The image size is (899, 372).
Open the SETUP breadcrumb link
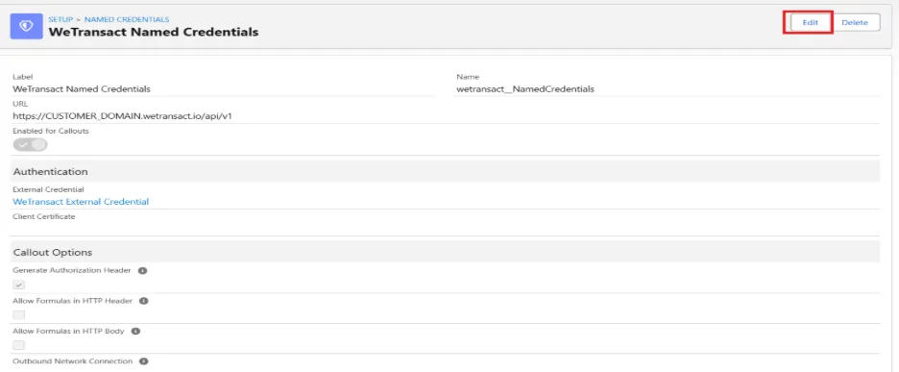(61, 19)
